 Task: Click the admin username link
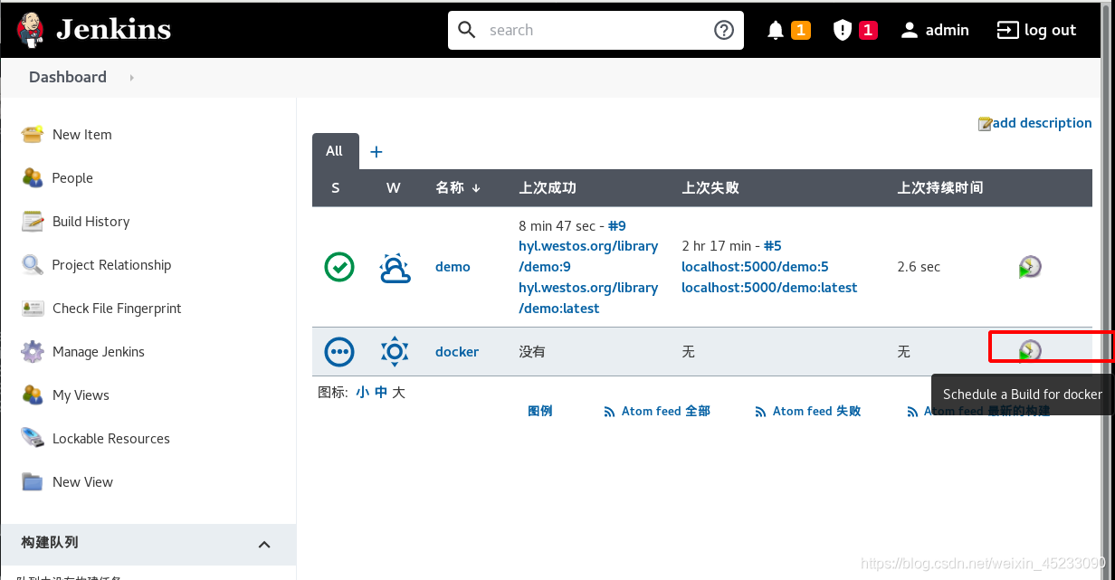click(x=948, y=30)
